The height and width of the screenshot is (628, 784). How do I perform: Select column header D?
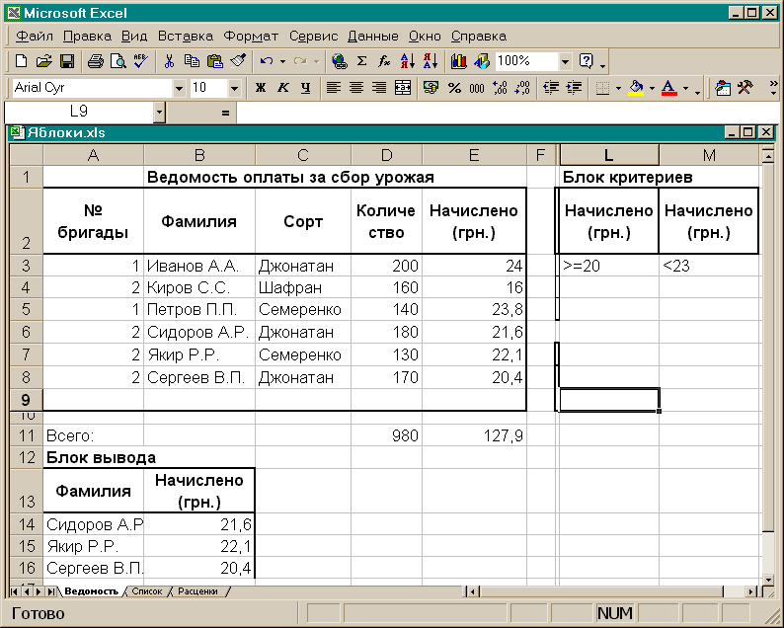386,155
